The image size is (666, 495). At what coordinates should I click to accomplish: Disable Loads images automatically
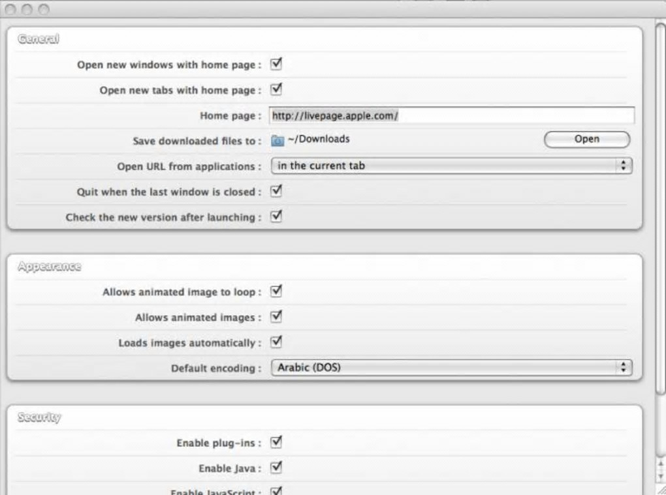pos(276,342)
